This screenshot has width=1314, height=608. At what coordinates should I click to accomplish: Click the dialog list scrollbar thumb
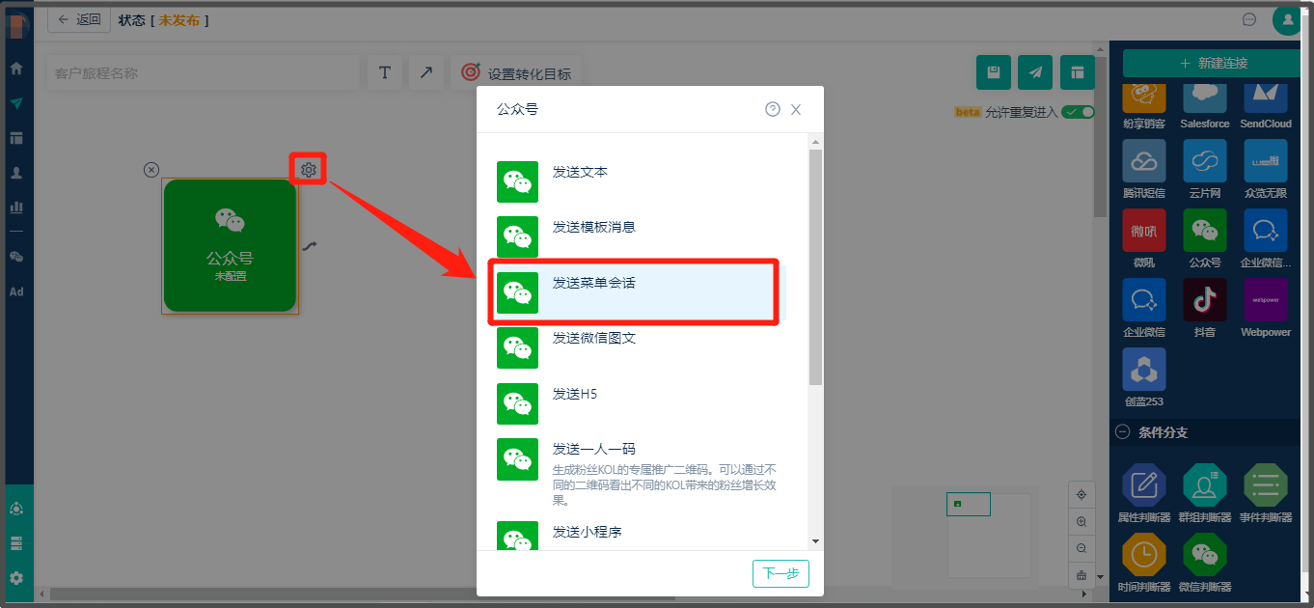815,266
